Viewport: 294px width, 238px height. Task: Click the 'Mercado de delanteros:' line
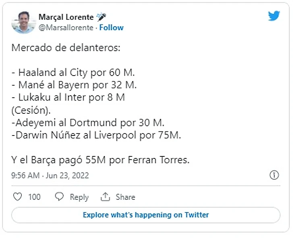[66, 48]
